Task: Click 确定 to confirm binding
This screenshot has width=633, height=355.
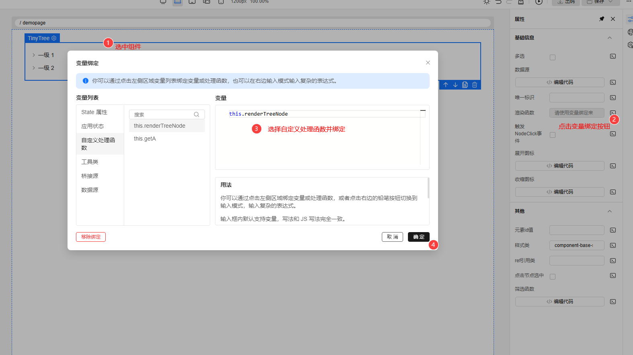Action: 419,237
